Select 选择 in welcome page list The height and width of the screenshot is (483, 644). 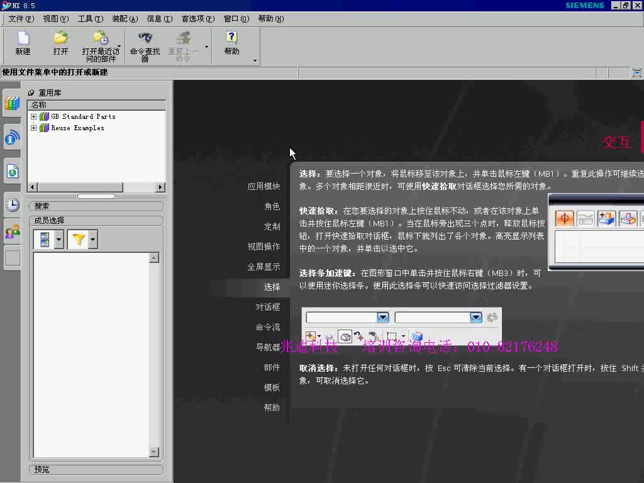(272, 287)
